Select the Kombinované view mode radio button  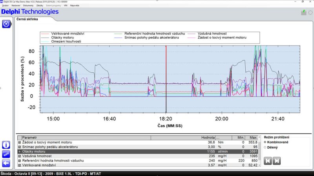tap(266, 142)
